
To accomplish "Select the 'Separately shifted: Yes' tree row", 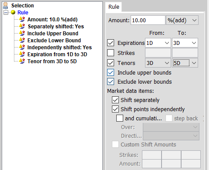I will 56,27.
